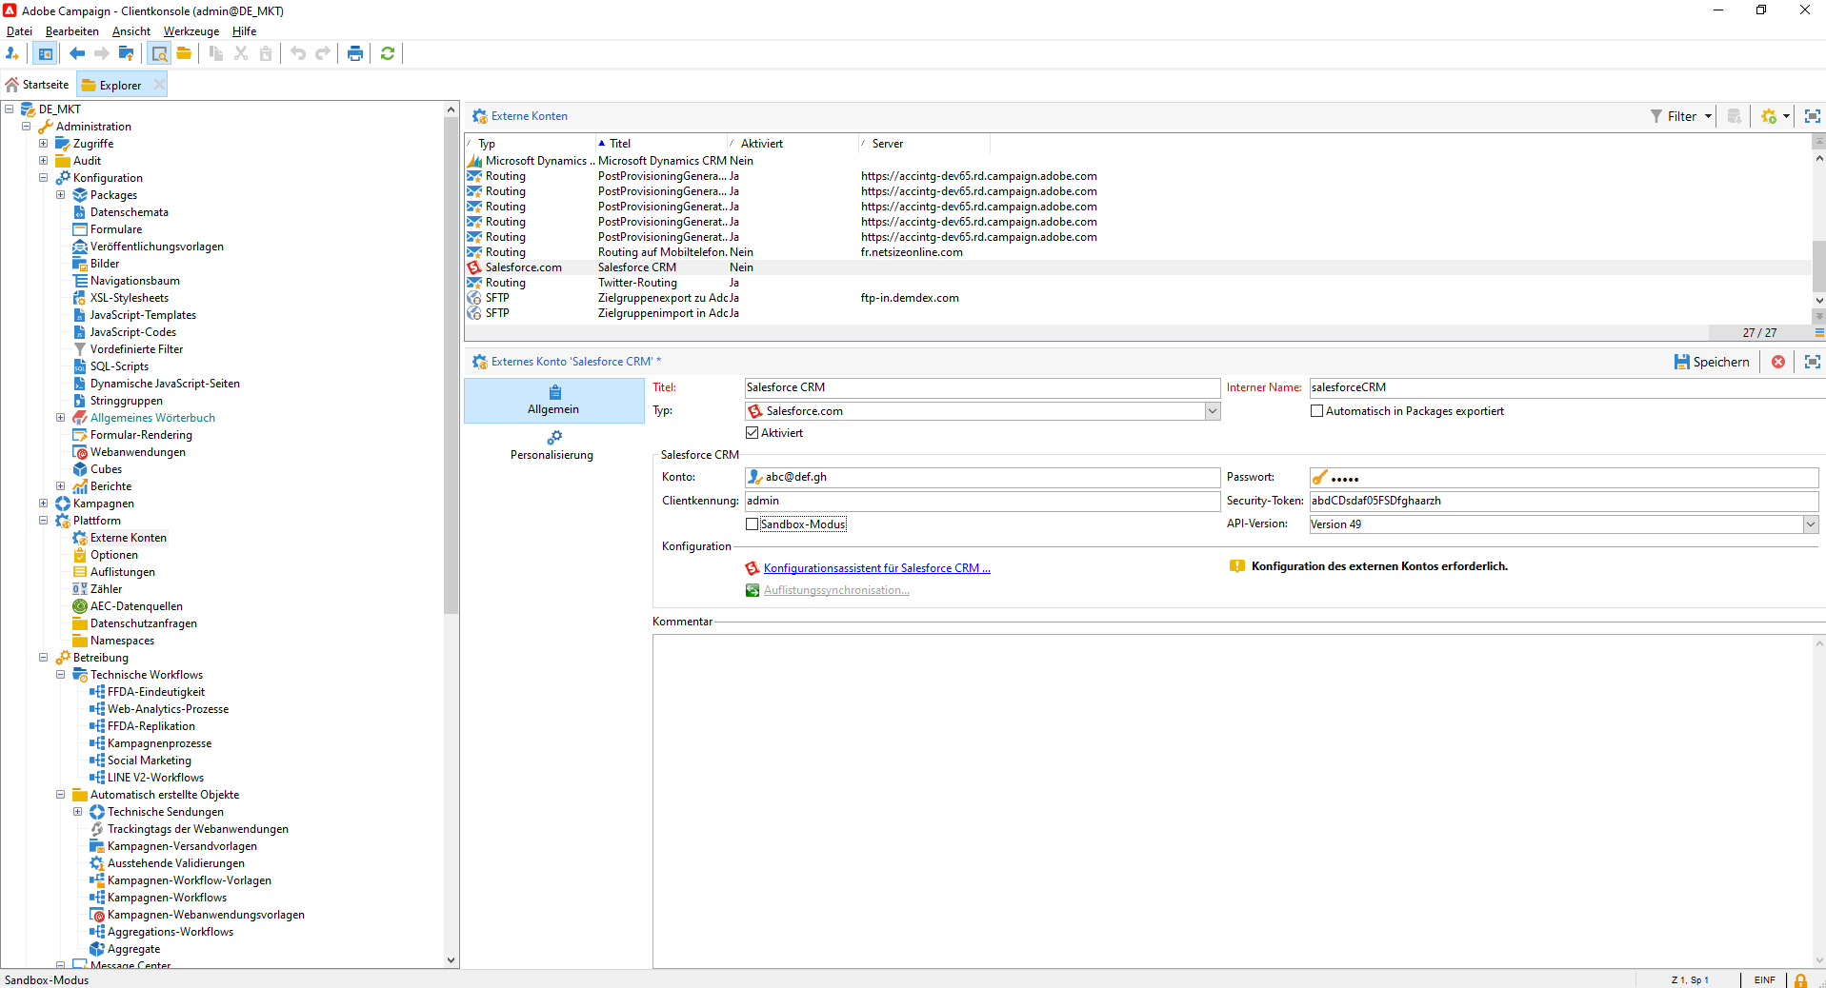Open the Filter dropdown arrow

point(1708,116)
